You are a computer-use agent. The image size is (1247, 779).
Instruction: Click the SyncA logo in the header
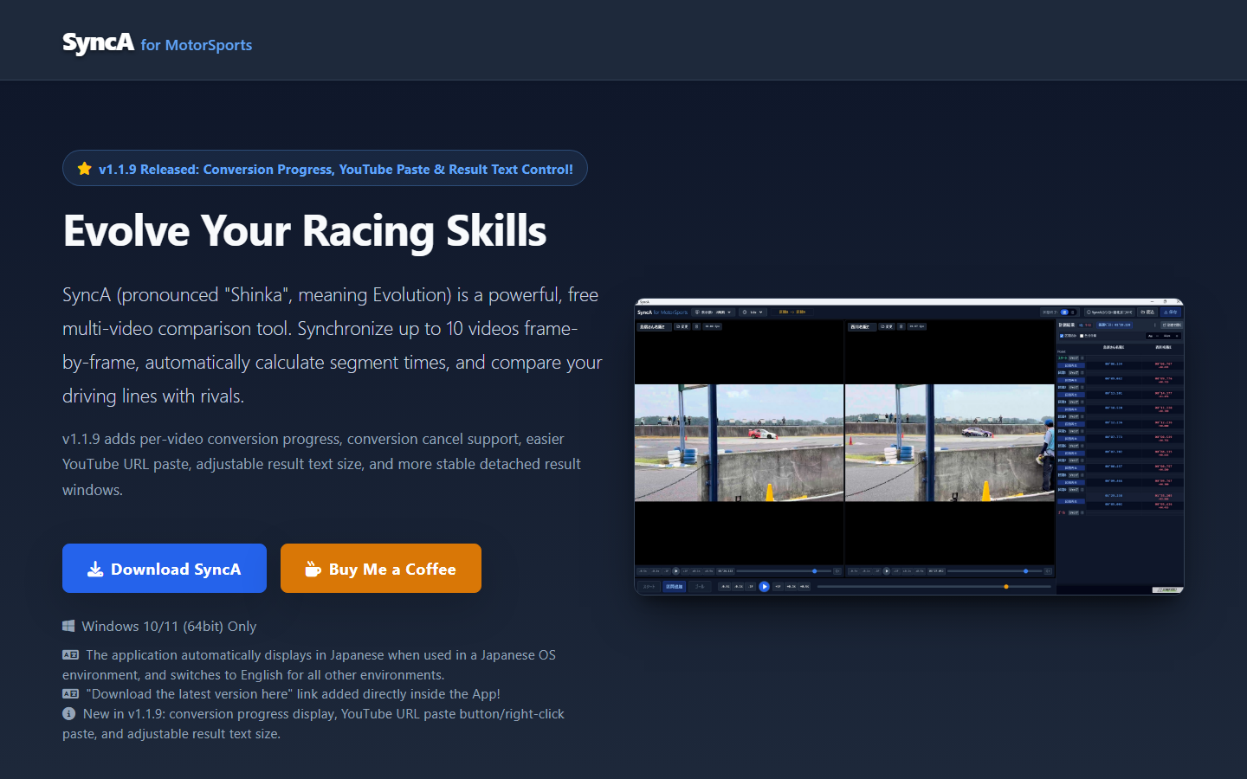[98, 43]
